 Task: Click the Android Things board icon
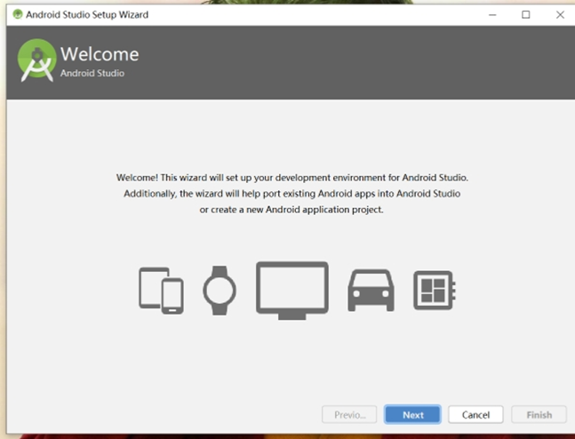click(x=435, y=291)
